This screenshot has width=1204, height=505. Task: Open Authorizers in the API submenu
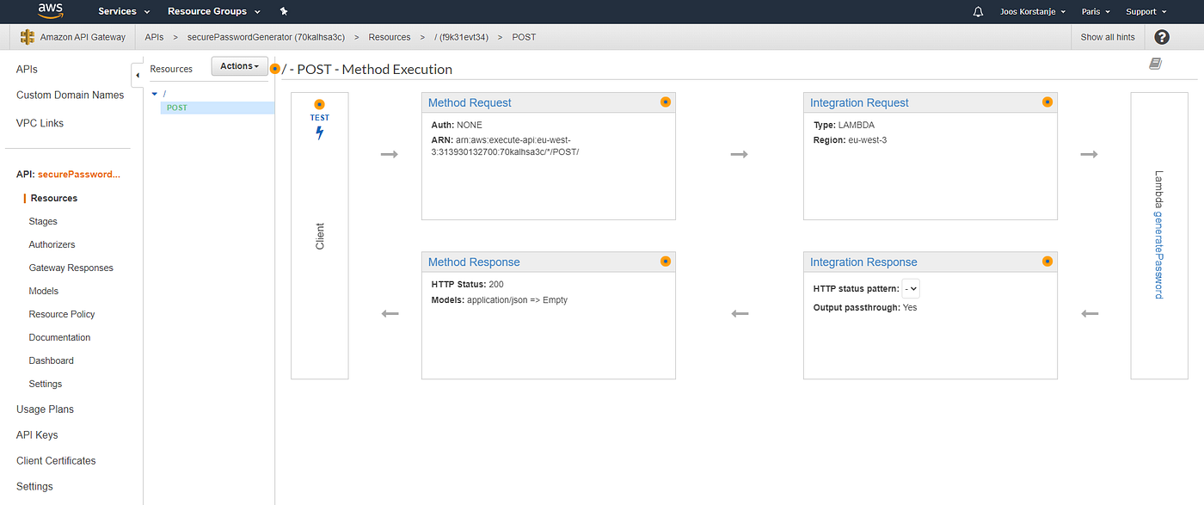(52, 244)
